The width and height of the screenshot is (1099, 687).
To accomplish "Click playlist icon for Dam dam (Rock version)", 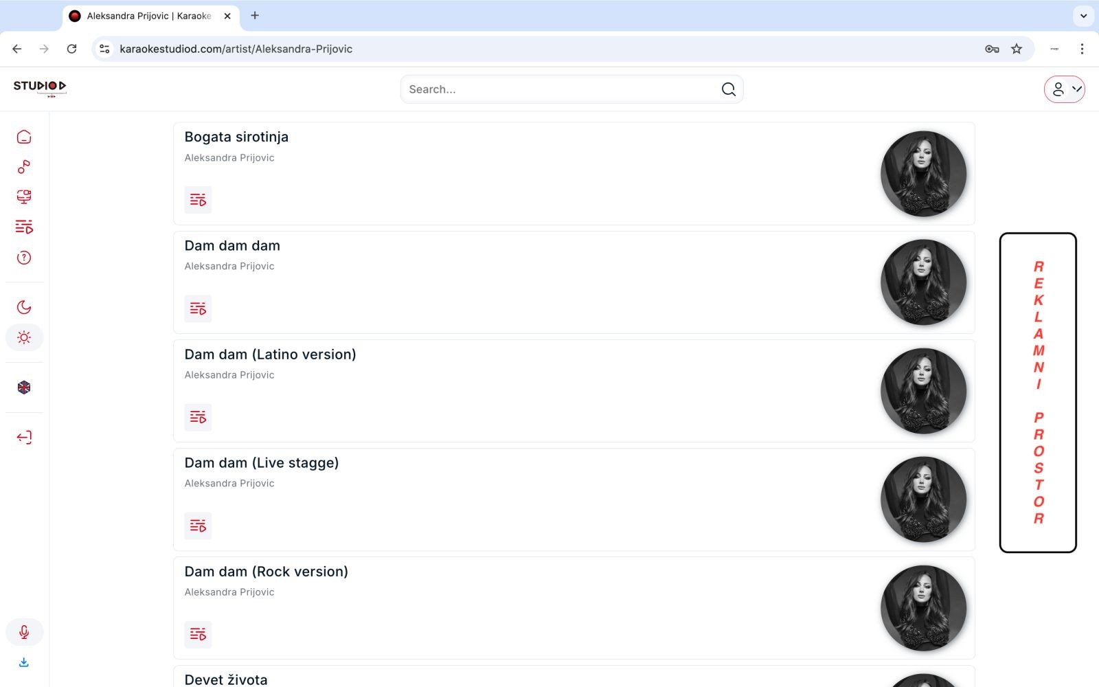I will point(198,634).
